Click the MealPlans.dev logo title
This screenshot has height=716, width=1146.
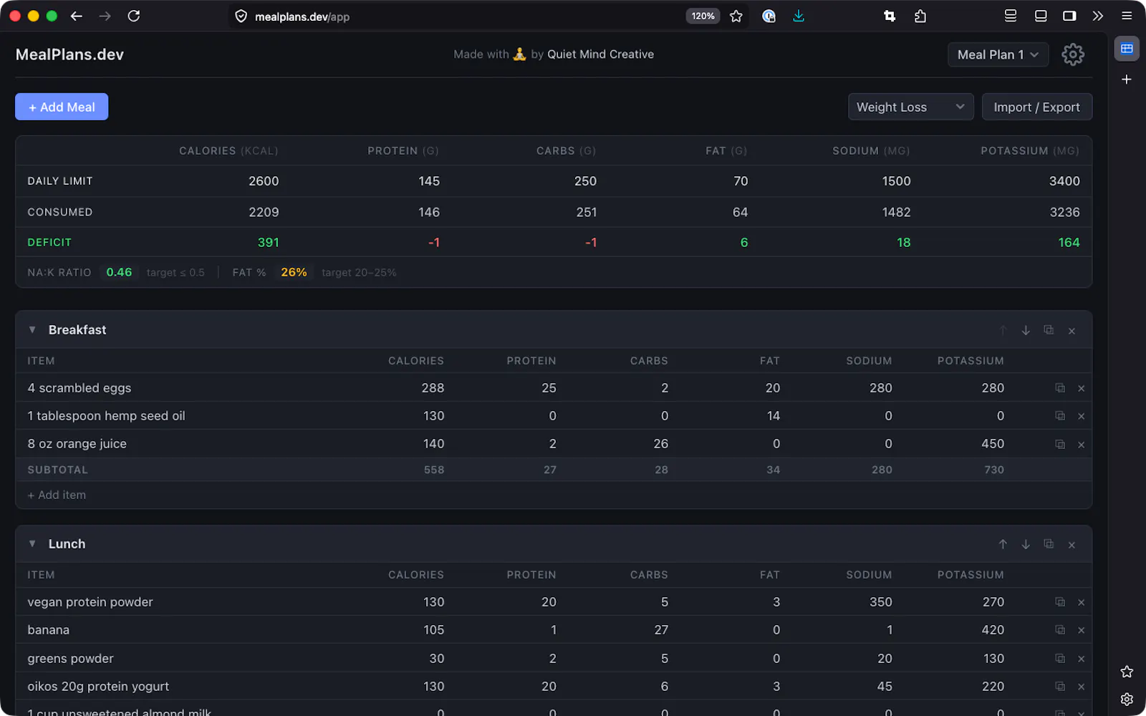(x=69, y=54)
